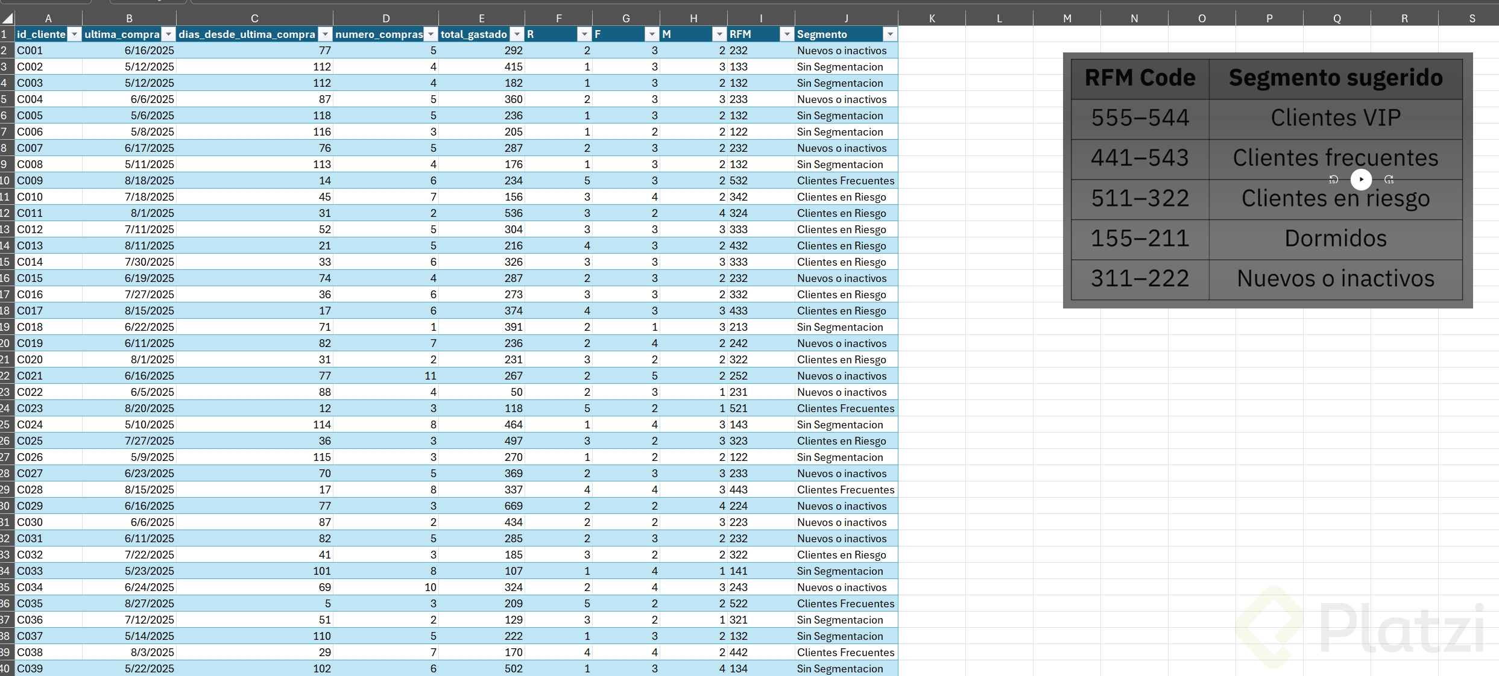
Task: Select Segmento cell for client C009
Action: 846,181
